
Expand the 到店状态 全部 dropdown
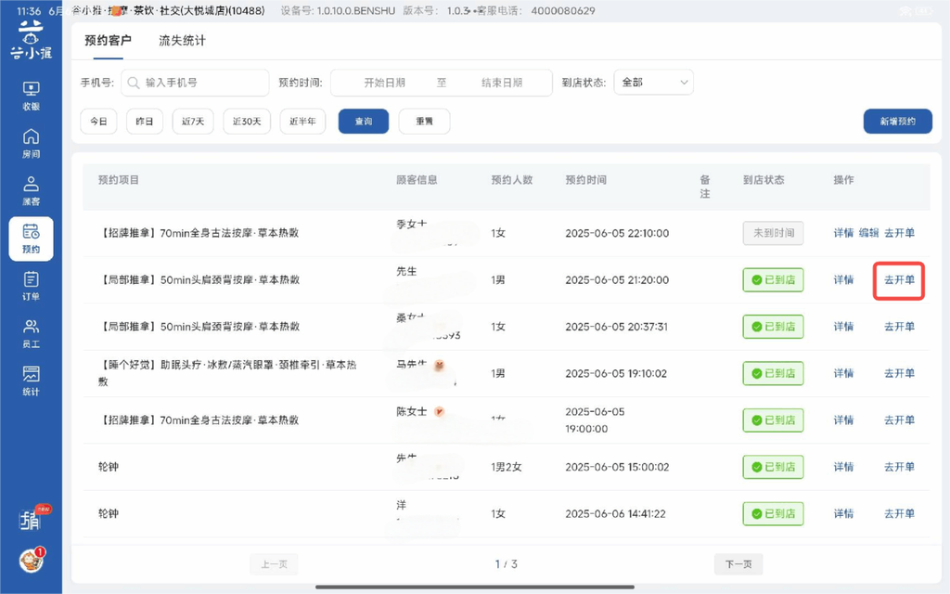(x=654, y=83)
